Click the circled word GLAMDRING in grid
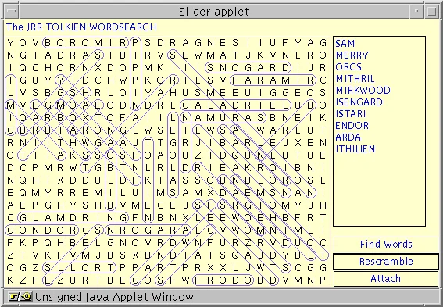The height and width of the screenshot is (307, 443). [73, 217]
